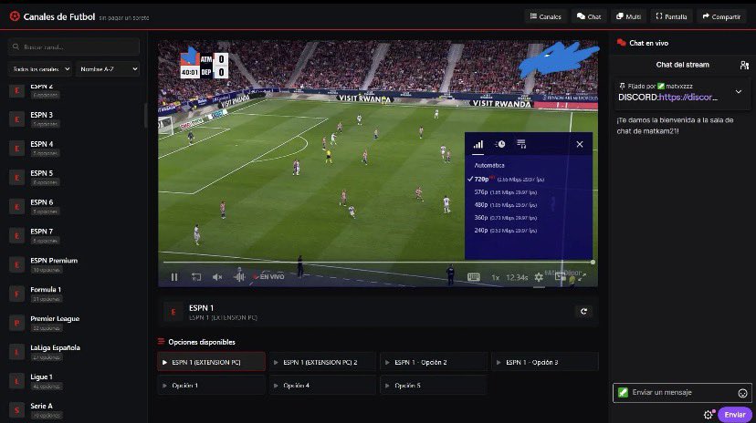Click the ESPN 3 channel icon

point(16,119)
